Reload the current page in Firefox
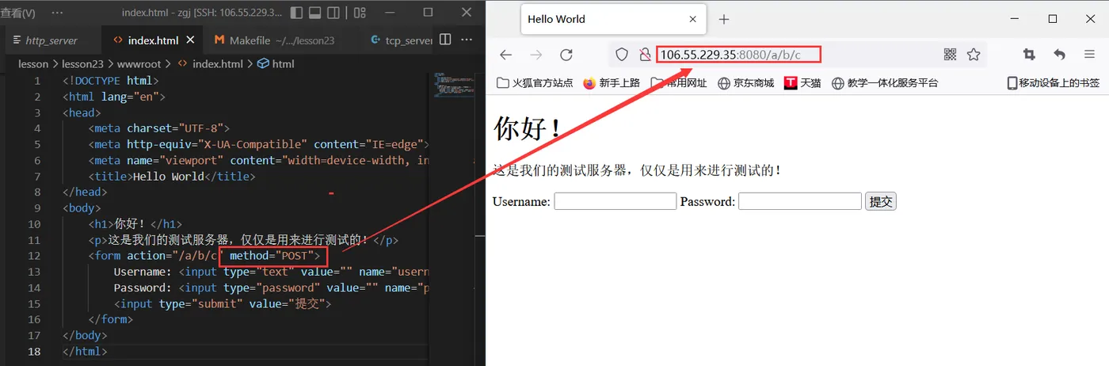Viewport: 1109px width, 366px height. (566, 54)
